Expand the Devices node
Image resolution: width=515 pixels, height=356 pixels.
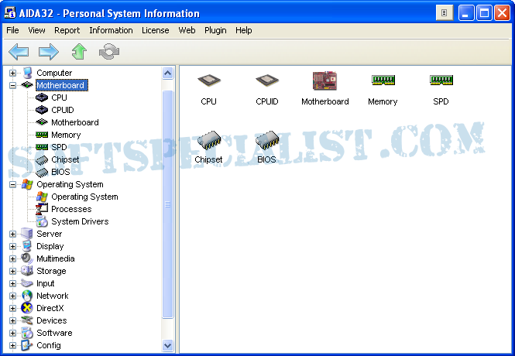tap(12, 320)
